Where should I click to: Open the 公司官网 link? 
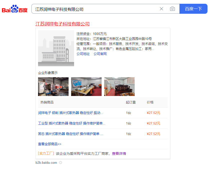tap(100, 54)
